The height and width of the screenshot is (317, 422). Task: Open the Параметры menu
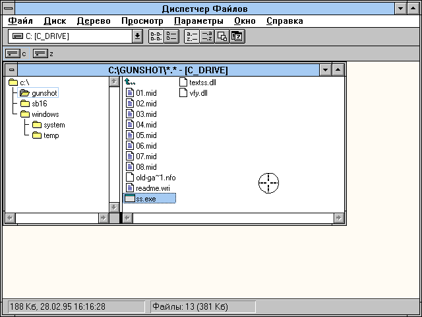pos(198,20)
